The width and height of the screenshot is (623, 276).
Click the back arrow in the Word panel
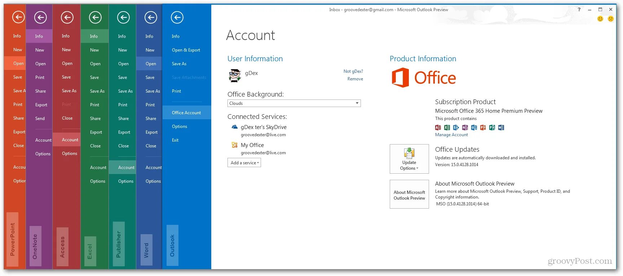coord(151,17)
